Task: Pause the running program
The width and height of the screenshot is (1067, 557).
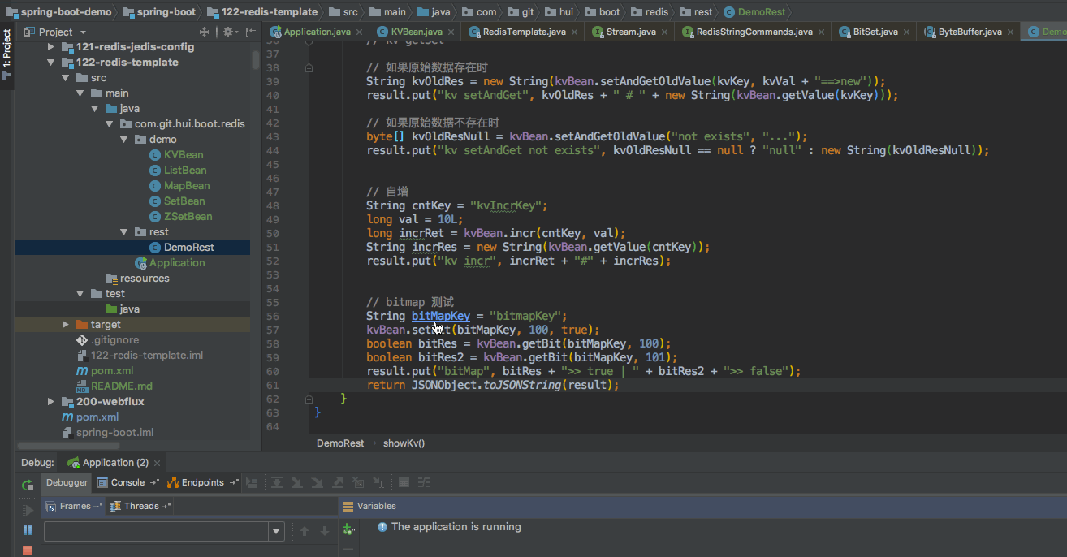Action: [x=28, y=529]
